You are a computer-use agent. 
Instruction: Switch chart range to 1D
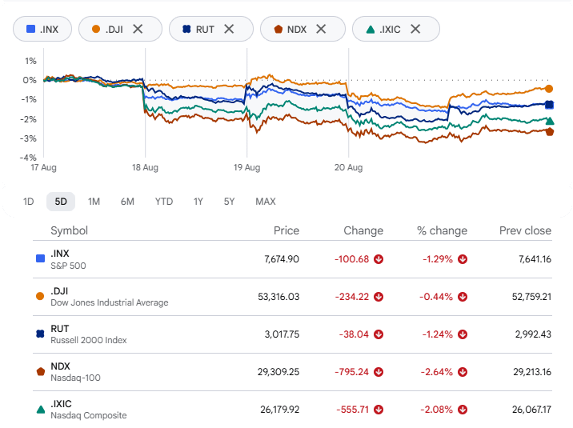pos(29,202)
